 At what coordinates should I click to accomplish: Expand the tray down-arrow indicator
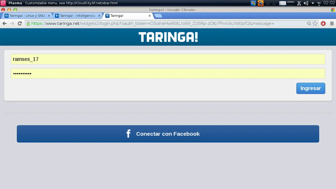pos(313,3)
